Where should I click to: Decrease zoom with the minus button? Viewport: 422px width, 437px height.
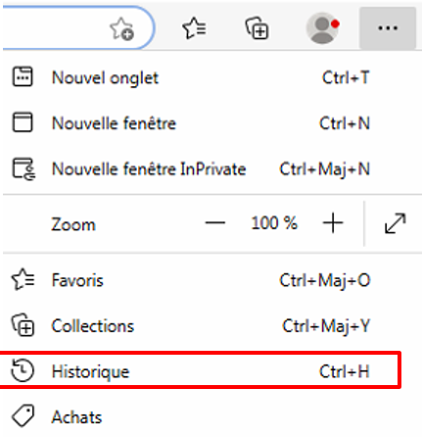tap(215, 223)
